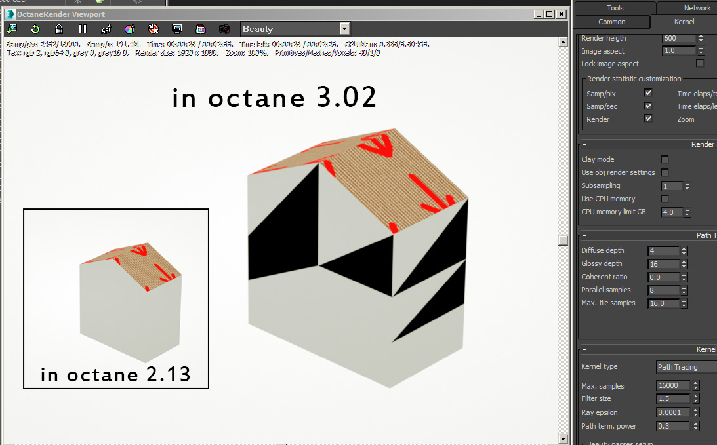Minimize the OctaneRender Viewport window
The image size is (717, 445).
539,14
